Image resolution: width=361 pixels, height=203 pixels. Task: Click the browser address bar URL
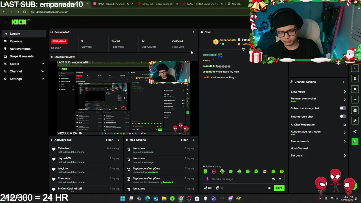click(52, 12)
